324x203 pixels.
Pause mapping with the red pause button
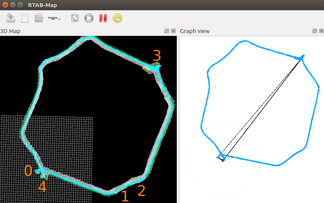(x=103, y=18)
